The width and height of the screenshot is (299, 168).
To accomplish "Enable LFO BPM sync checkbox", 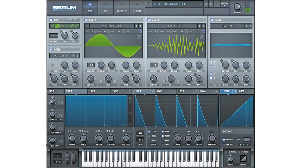I will coord(163,131).
